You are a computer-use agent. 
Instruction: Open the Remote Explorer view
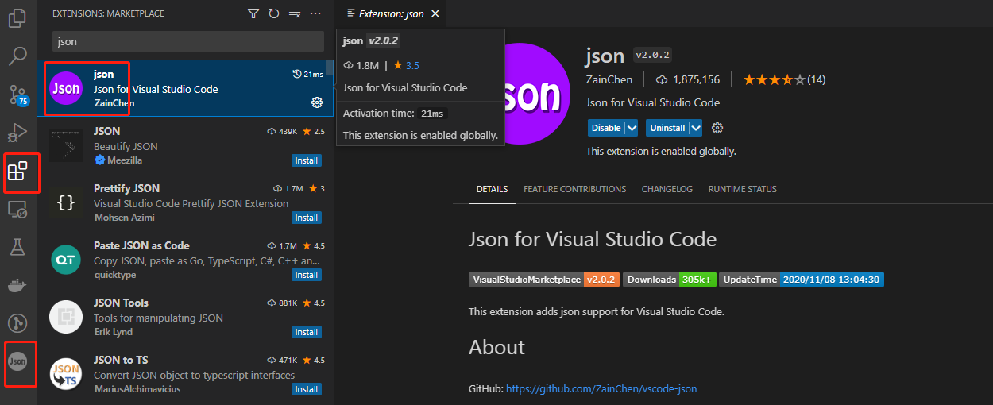17,210
